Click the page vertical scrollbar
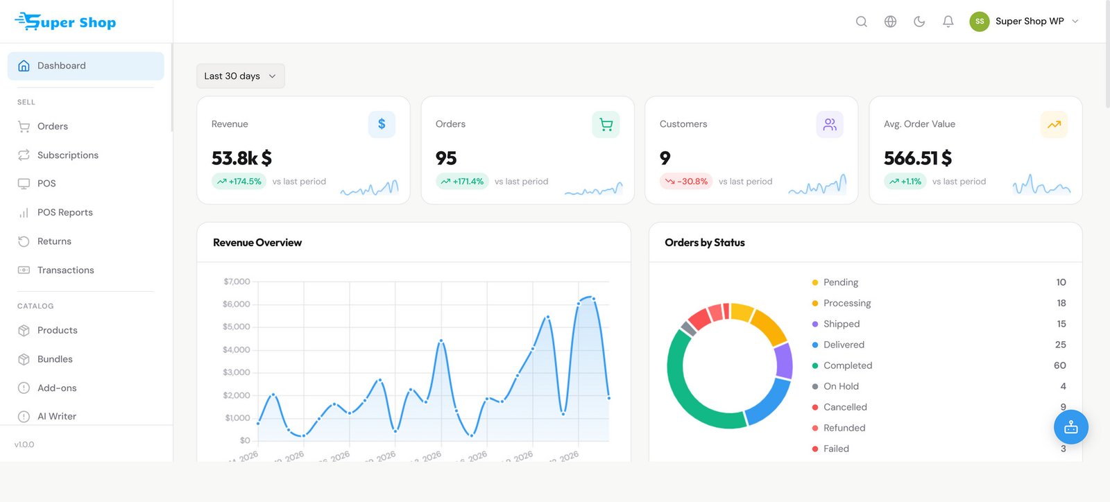Image resolution: width=1110 pixels, height=502 pixels. pos(1107,54)
